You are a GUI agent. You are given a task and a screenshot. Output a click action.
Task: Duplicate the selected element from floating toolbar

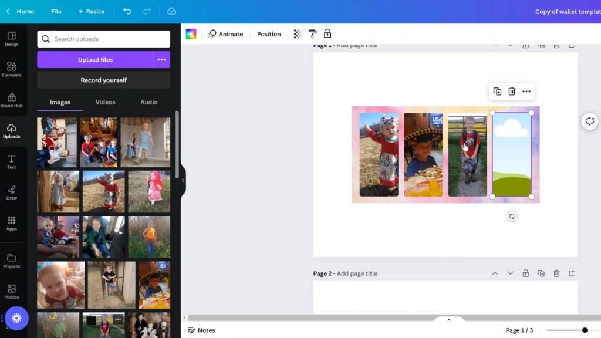tap(497, 92)
